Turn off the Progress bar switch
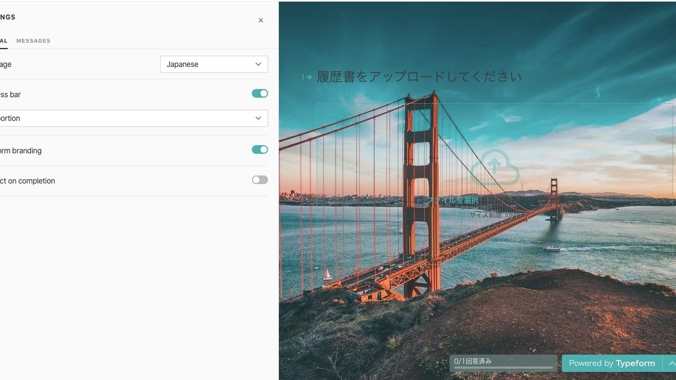676x380 pixels. pyautogui.click(x=260, y=93)
